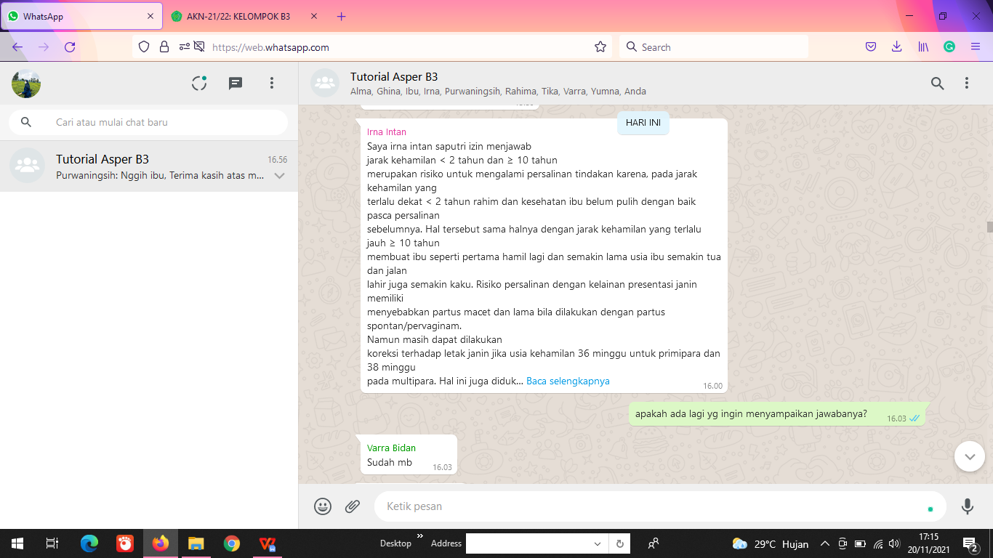Screen dimensions: 993x558
Task: Open Task View on the taskbar
Action: [52, 543]
